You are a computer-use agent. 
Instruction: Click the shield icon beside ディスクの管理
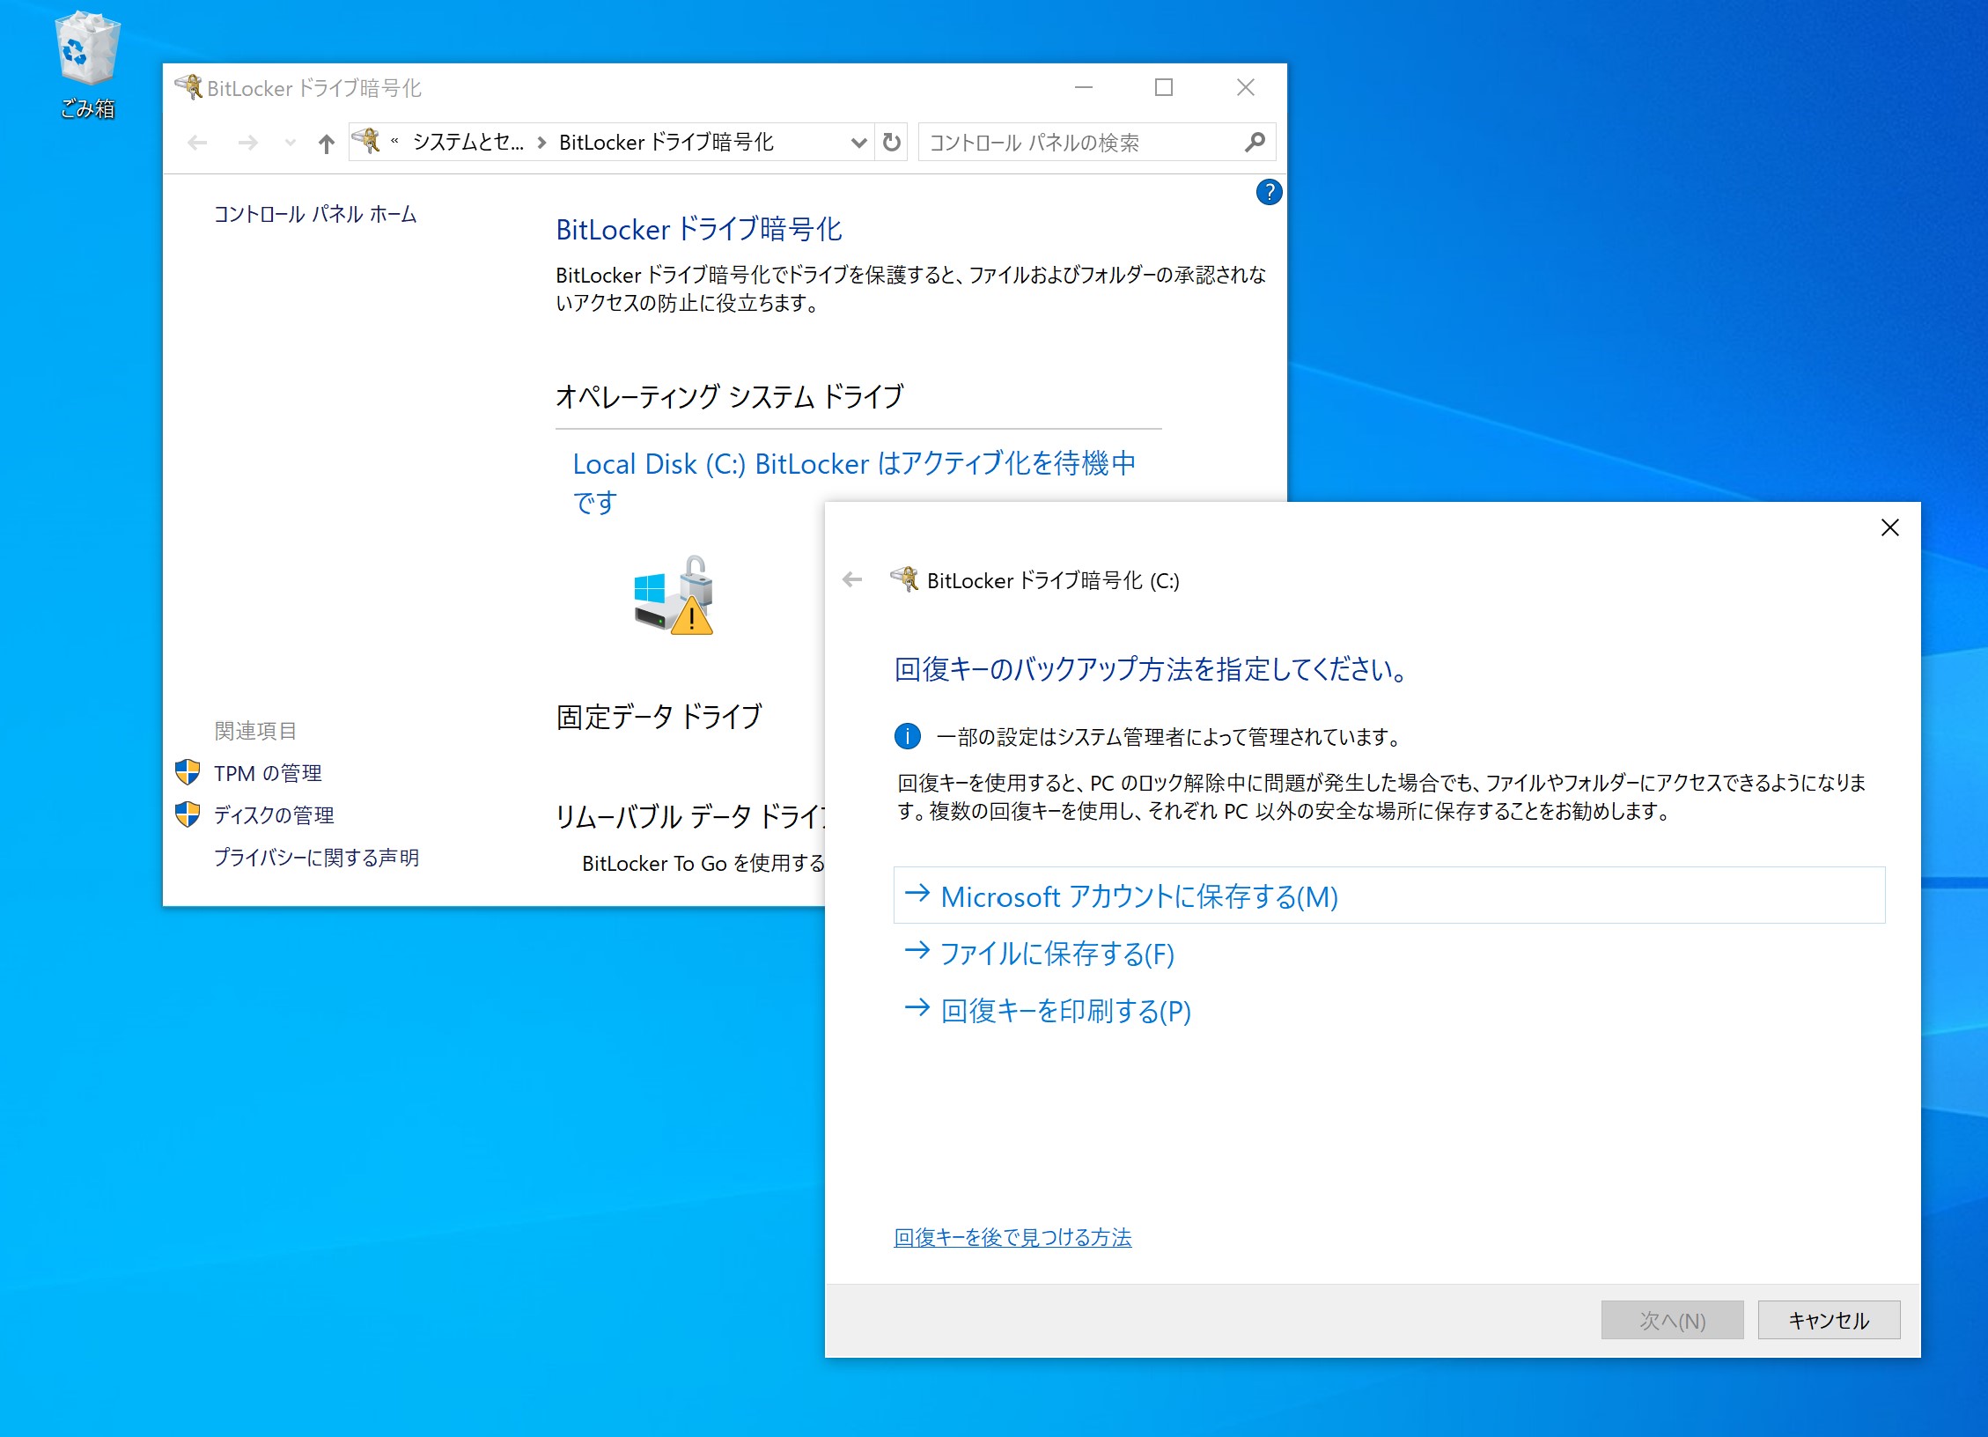(188, 814)
